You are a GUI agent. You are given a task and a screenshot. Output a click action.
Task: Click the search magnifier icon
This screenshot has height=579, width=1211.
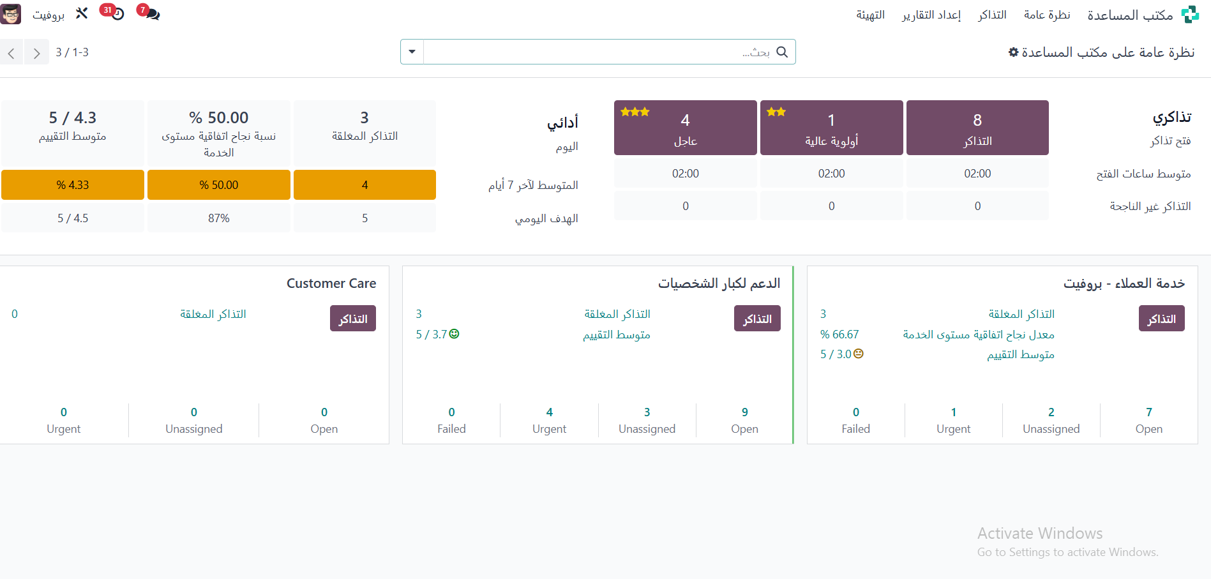(782, 52)
